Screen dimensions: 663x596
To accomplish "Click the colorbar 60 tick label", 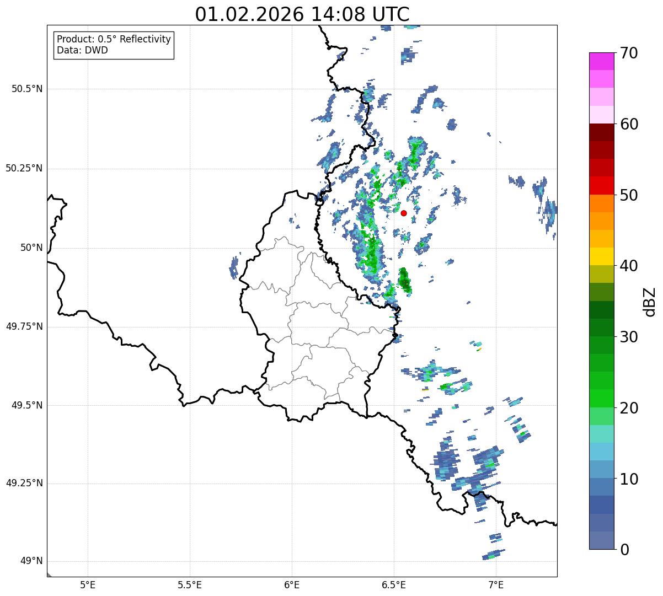I will click(x=628, y=124).
